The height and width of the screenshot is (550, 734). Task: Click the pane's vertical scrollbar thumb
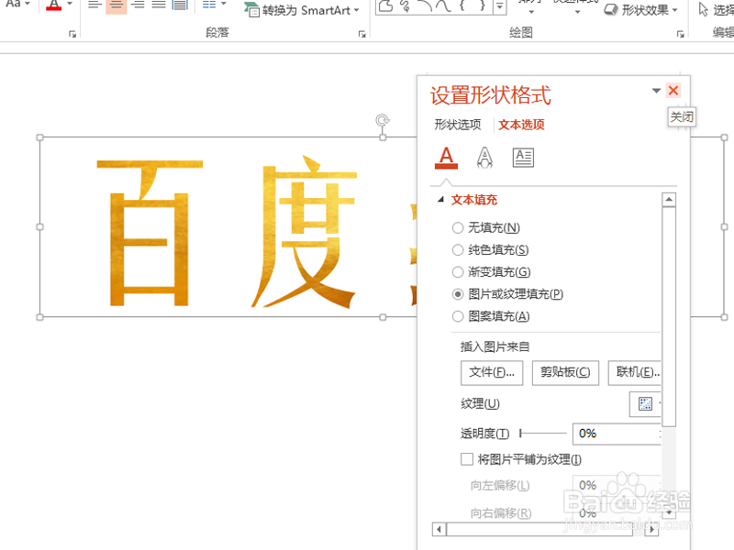(669, 316)
